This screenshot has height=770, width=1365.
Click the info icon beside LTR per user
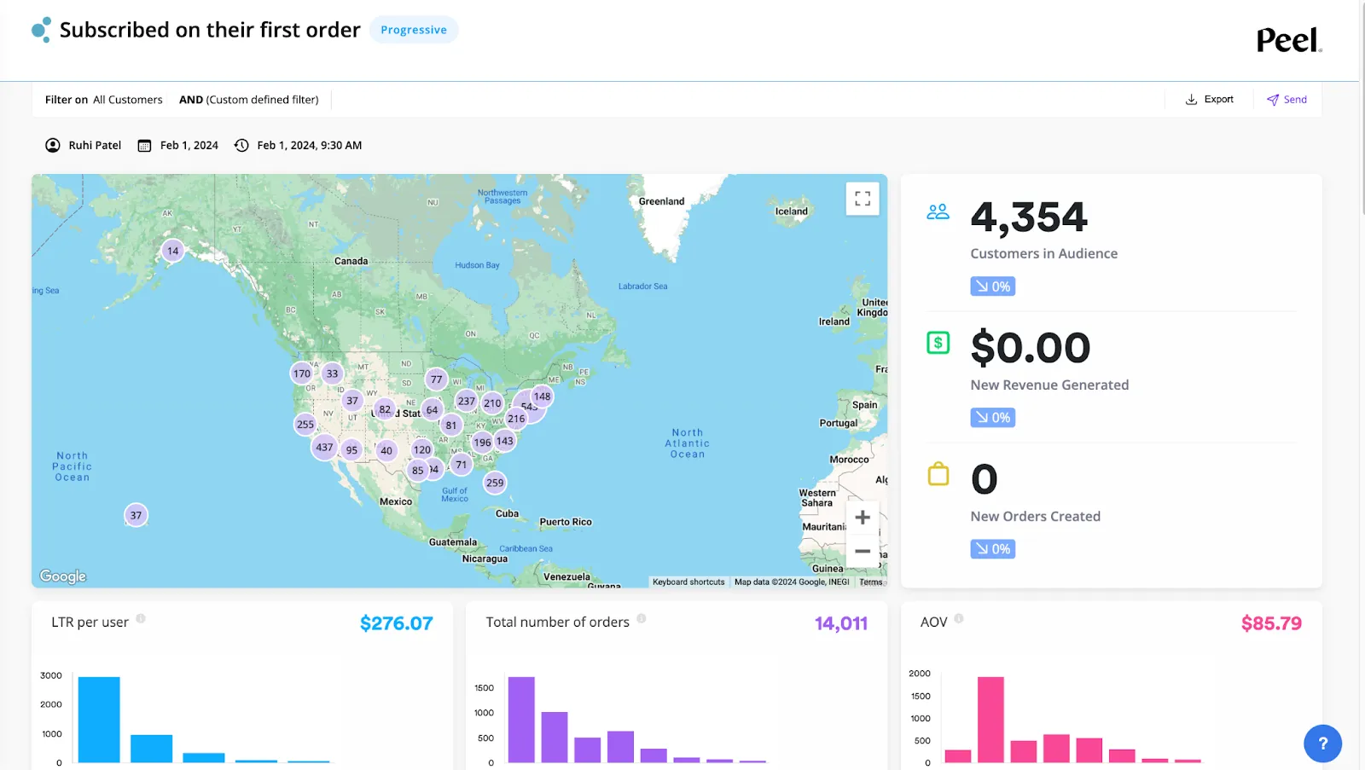click(x=141, y=619)
